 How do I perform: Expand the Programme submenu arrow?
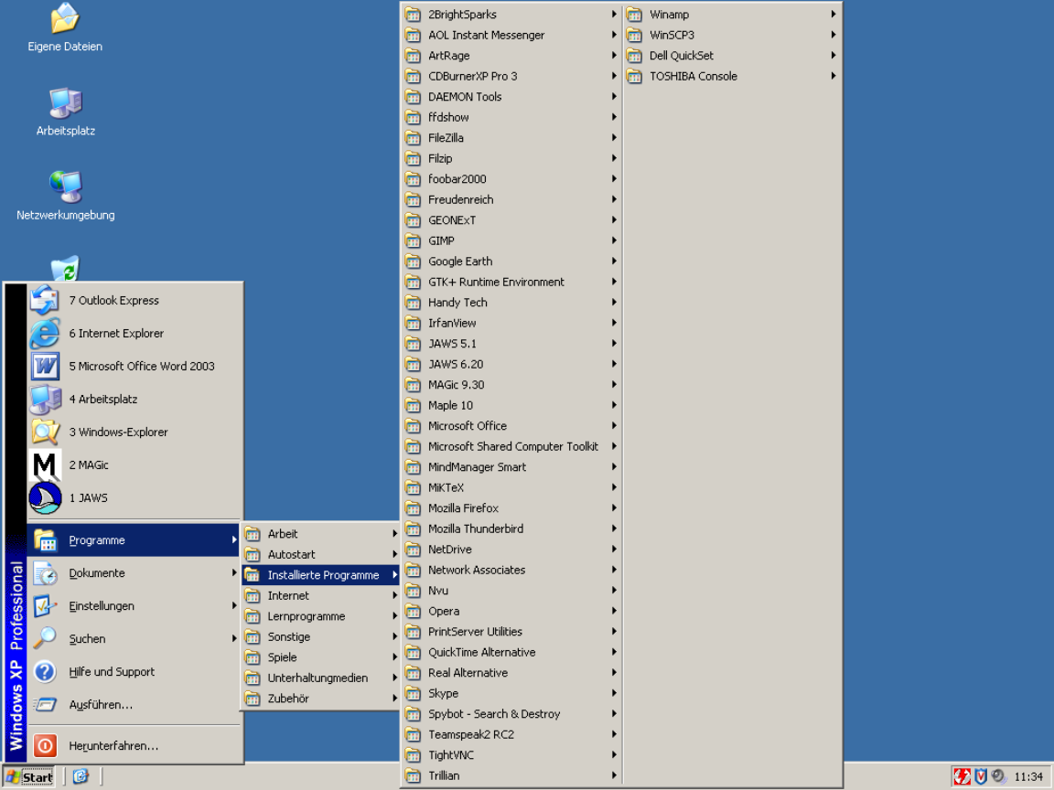click(234, 540)
